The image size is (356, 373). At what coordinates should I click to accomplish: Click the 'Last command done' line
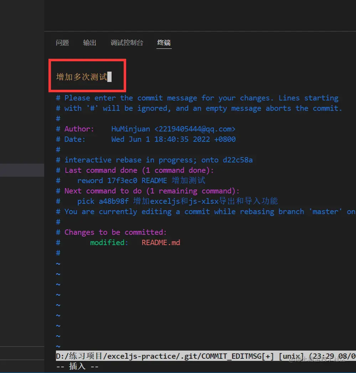pos(135,170)
